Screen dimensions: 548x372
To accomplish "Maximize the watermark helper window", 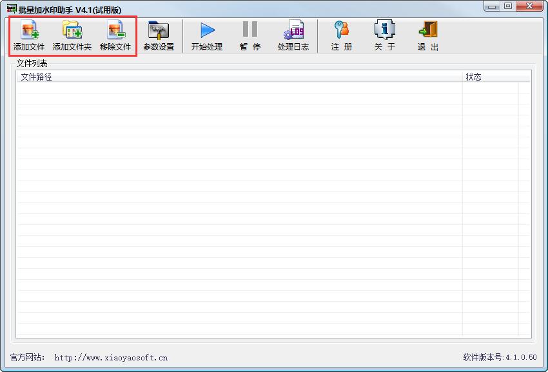I will click(x=508, y=6).
